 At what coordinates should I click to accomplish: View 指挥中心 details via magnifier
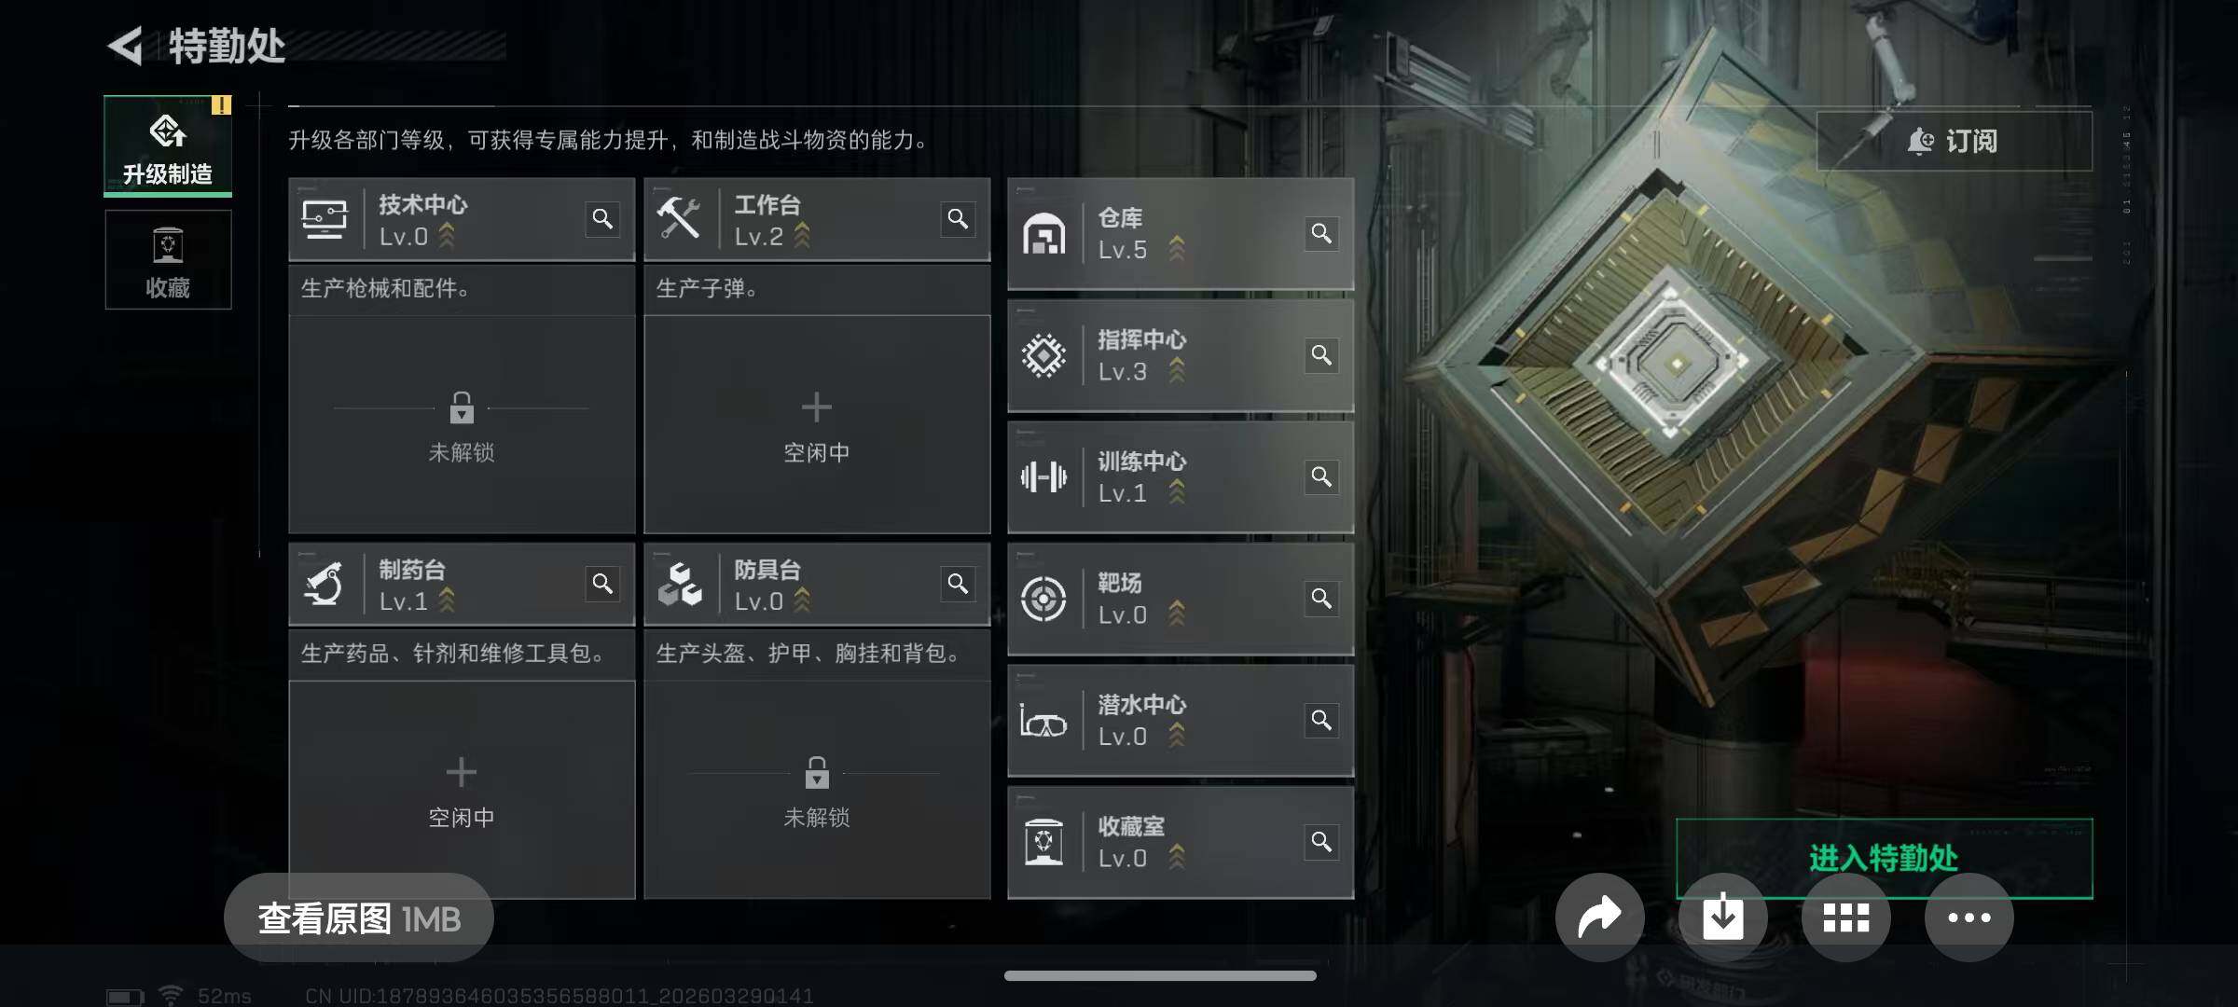tap(1321, 355)
